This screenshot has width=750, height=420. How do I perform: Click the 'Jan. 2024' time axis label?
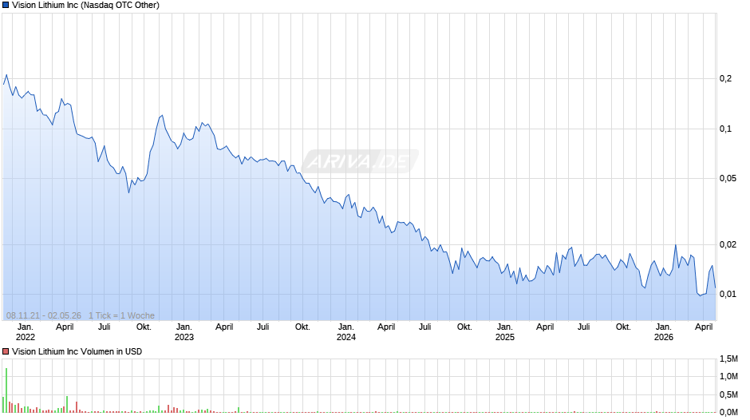(x=346, y=332)
